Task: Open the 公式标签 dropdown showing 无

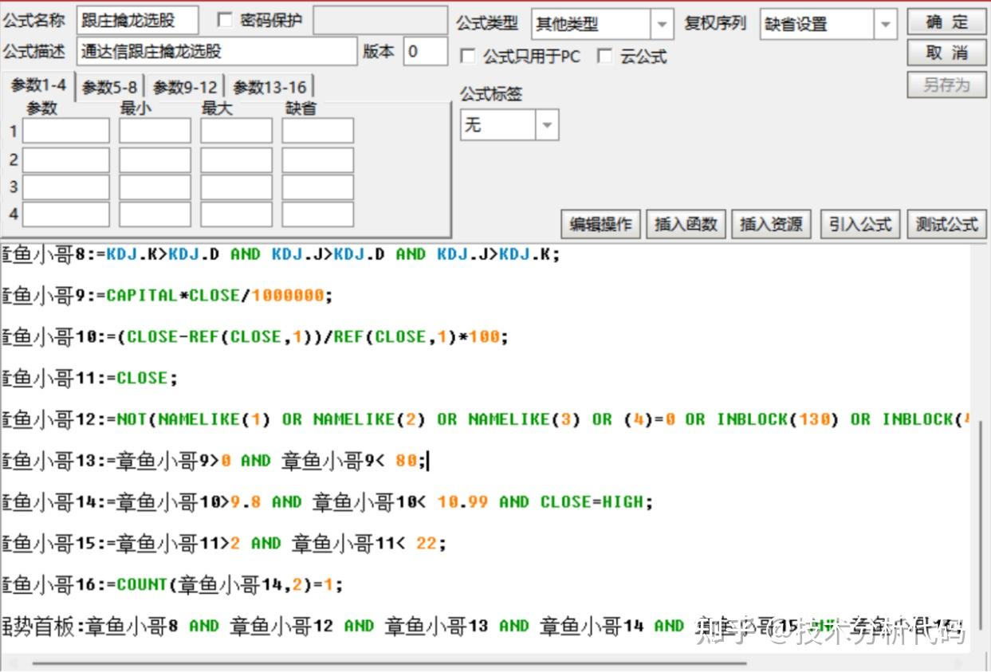Action: 547,125
